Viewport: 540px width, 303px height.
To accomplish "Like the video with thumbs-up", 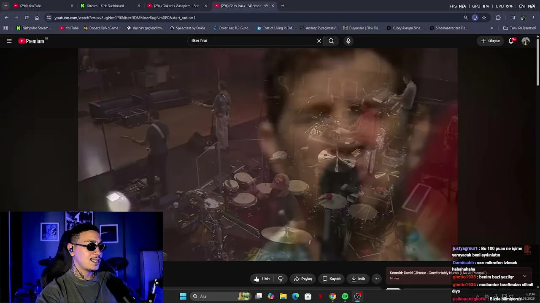I will [x=262, y=279].
